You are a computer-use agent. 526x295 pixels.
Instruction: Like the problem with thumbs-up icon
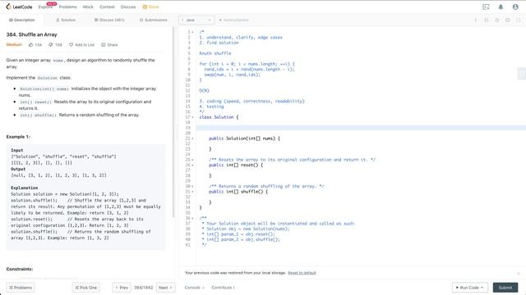click(x=31, y=45)
